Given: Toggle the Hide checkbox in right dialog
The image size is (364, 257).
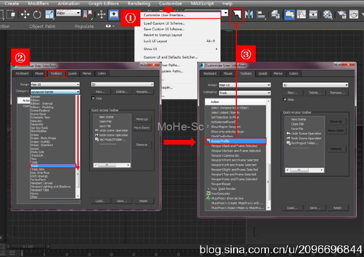Looking at the screenshot, I should 285,99.
